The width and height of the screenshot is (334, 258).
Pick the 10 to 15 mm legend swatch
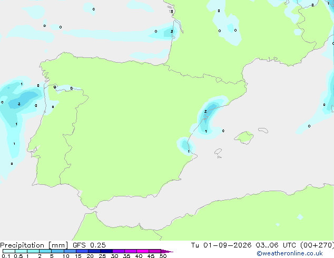click(x=70, y=251)
